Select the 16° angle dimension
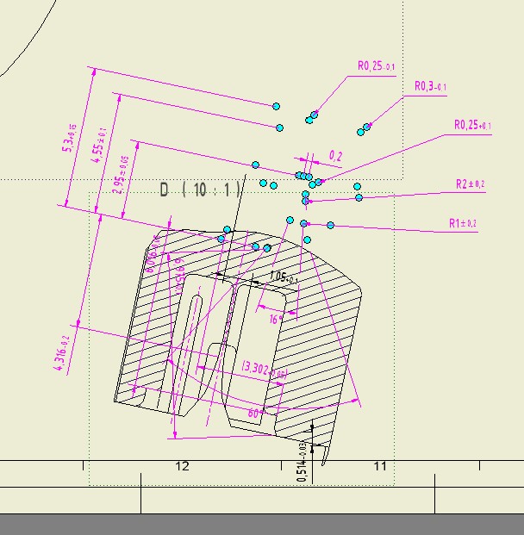 coord(276,320)
